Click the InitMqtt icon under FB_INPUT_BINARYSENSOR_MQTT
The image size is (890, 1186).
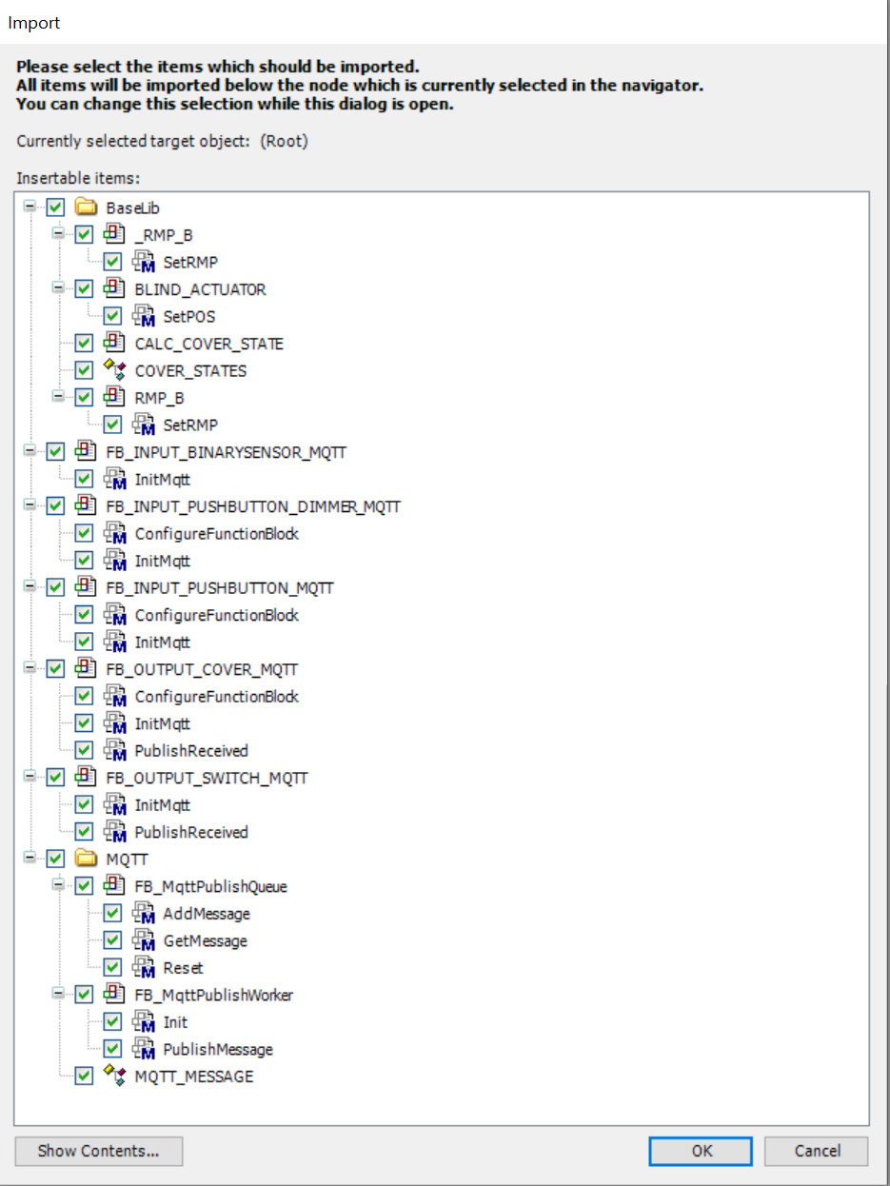tap(114, 480)
